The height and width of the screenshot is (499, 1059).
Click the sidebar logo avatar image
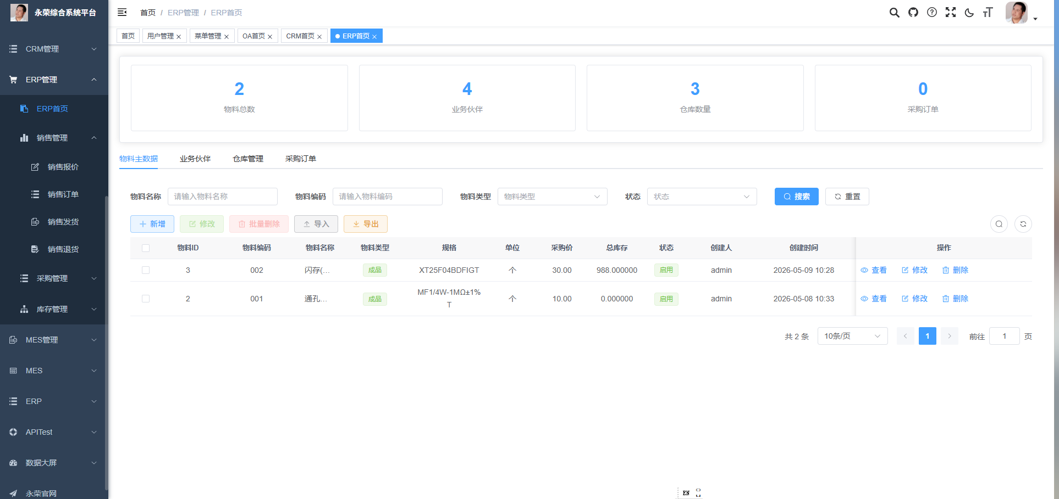(x=19, y=12)
